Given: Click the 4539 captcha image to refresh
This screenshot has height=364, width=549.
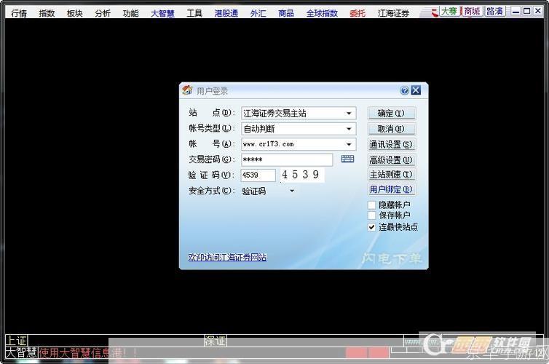Looking at the screenshot, I should pyautogui.click(x=301, y=175).
